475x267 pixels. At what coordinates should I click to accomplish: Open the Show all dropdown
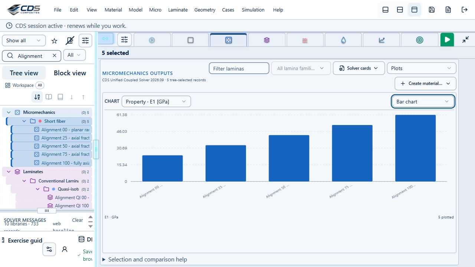click(x=24, y=40)
